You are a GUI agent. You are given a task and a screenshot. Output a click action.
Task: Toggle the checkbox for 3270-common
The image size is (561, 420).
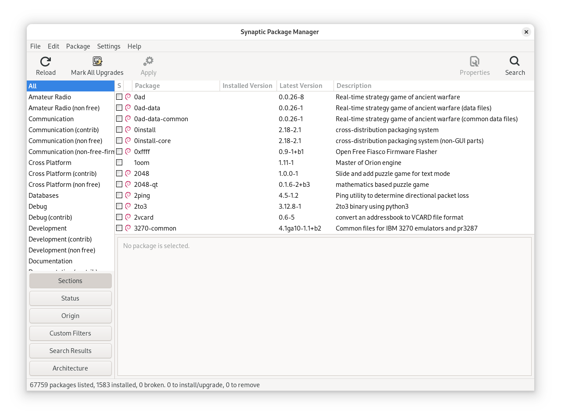[119, 228]
